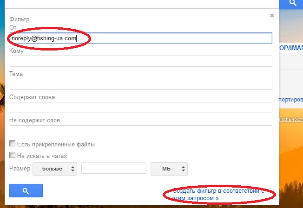Select the 'Содержит слова' input field

[x=140, y=107]
